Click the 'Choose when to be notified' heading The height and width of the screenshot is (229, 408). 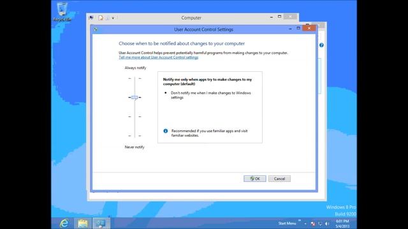coord(182,43)
